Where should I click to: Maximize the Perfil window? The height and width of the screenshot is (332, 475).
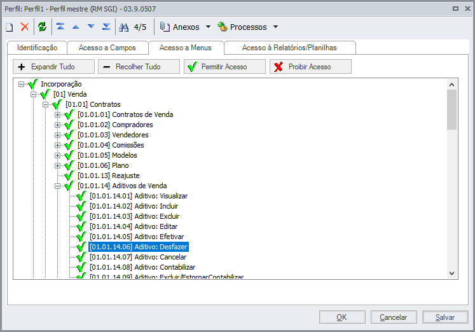(x=455, y=9)
